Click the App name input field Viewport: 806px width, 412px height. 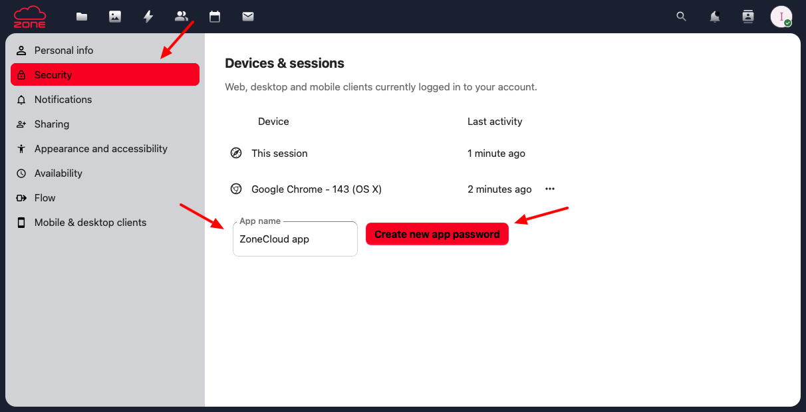295,239
